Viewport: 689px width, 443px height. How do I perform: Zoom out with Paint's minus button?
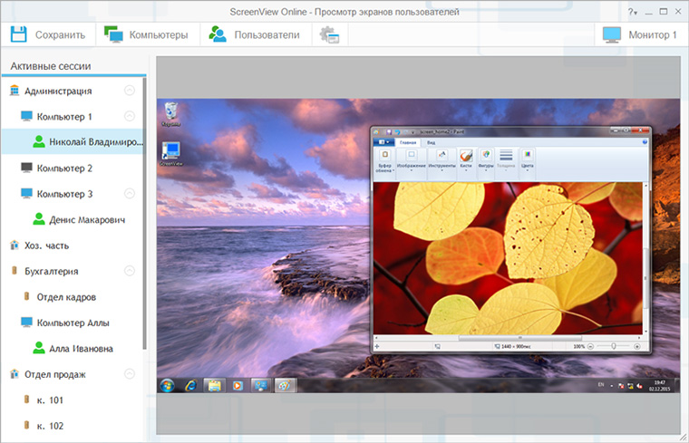[590, 346]
